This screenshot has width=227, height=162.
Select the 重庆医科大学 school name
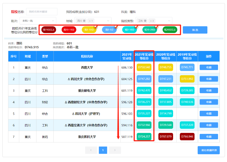87,137
